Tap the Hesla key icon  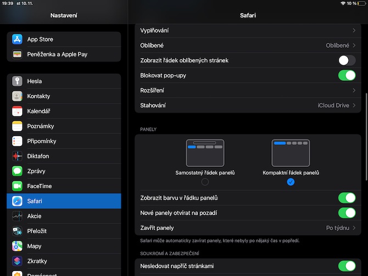click(17, 81)
